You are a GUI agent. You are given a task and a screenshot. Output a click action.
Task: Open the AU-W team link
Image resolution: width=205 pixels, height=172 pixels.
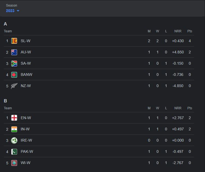coord(26,52)
